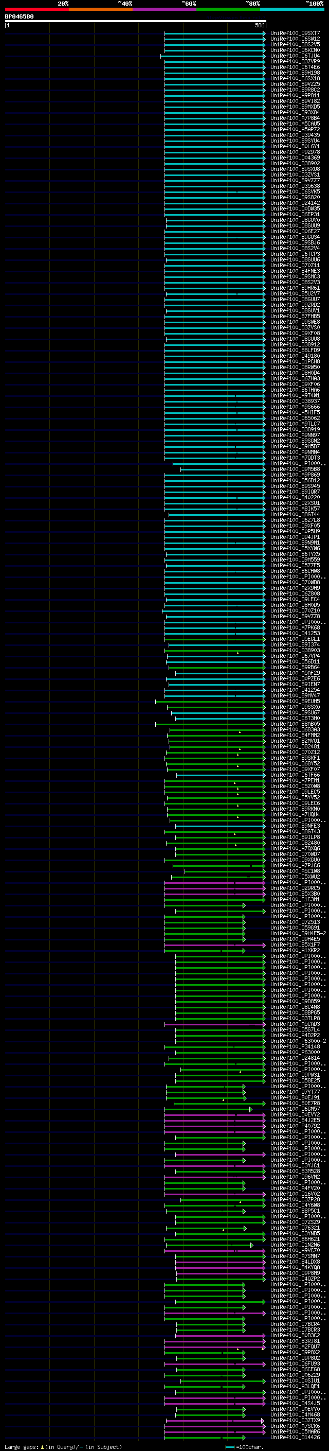Select label UniRef100_Q9S820

(x=295, y=197)
